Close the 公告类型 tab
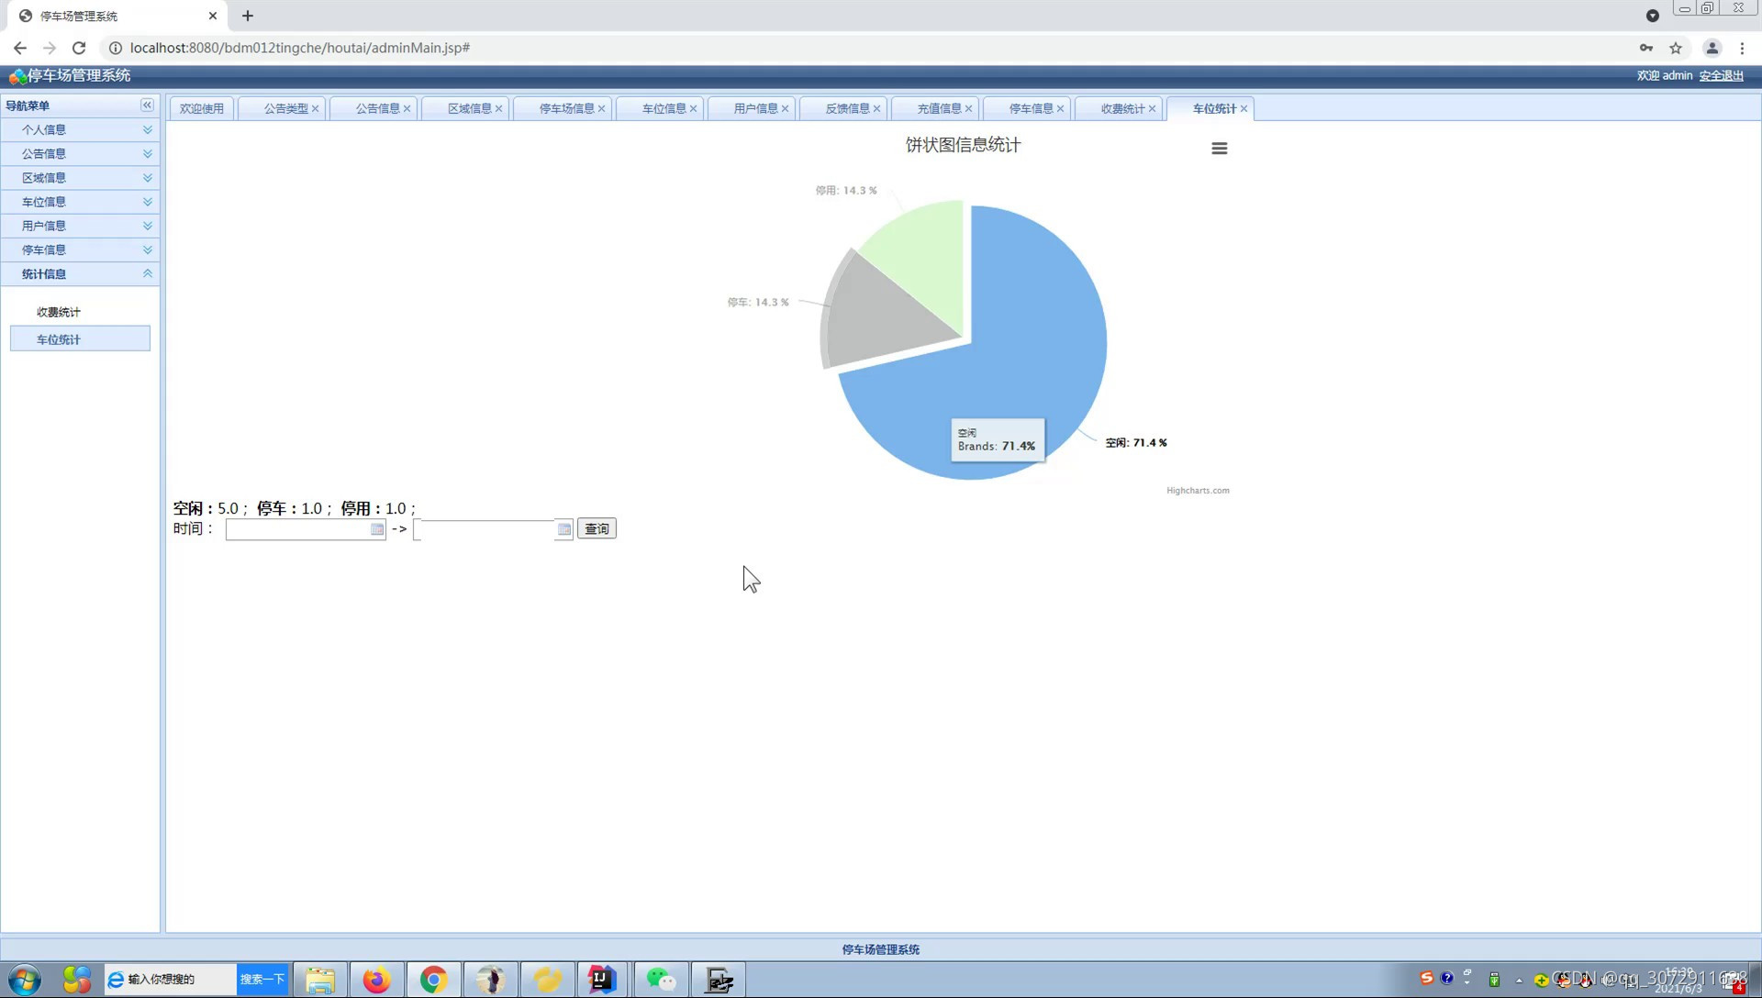Image resolution: width=1762 pixels, height=998 pixels. (x=316, y=109)
